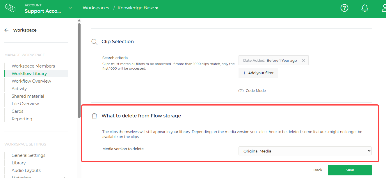Open Audio Layouts settings

(x=26, y=170)
